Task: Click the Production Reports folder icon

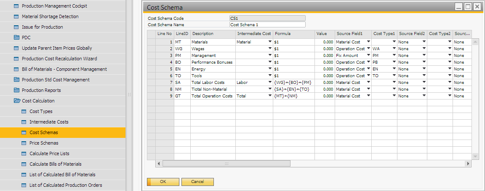Action: pyautogui.click(x=16, y=90)
